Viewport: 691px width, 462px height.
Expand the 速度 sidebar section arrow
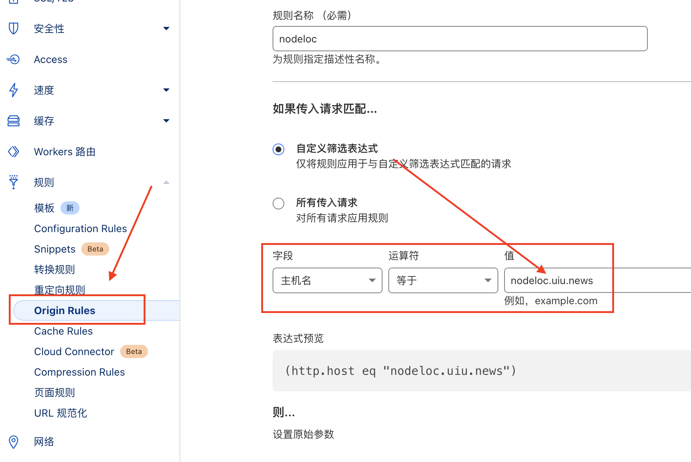pos(166,90)
